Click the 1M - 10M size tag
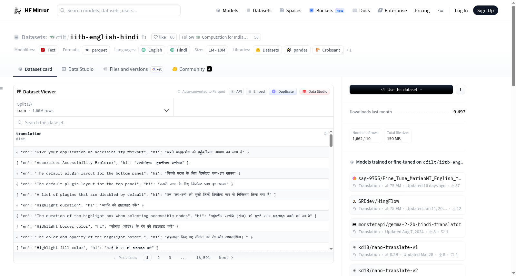This screenshot has height=276, width=516. pyautogui.click(x=217, y=50)
